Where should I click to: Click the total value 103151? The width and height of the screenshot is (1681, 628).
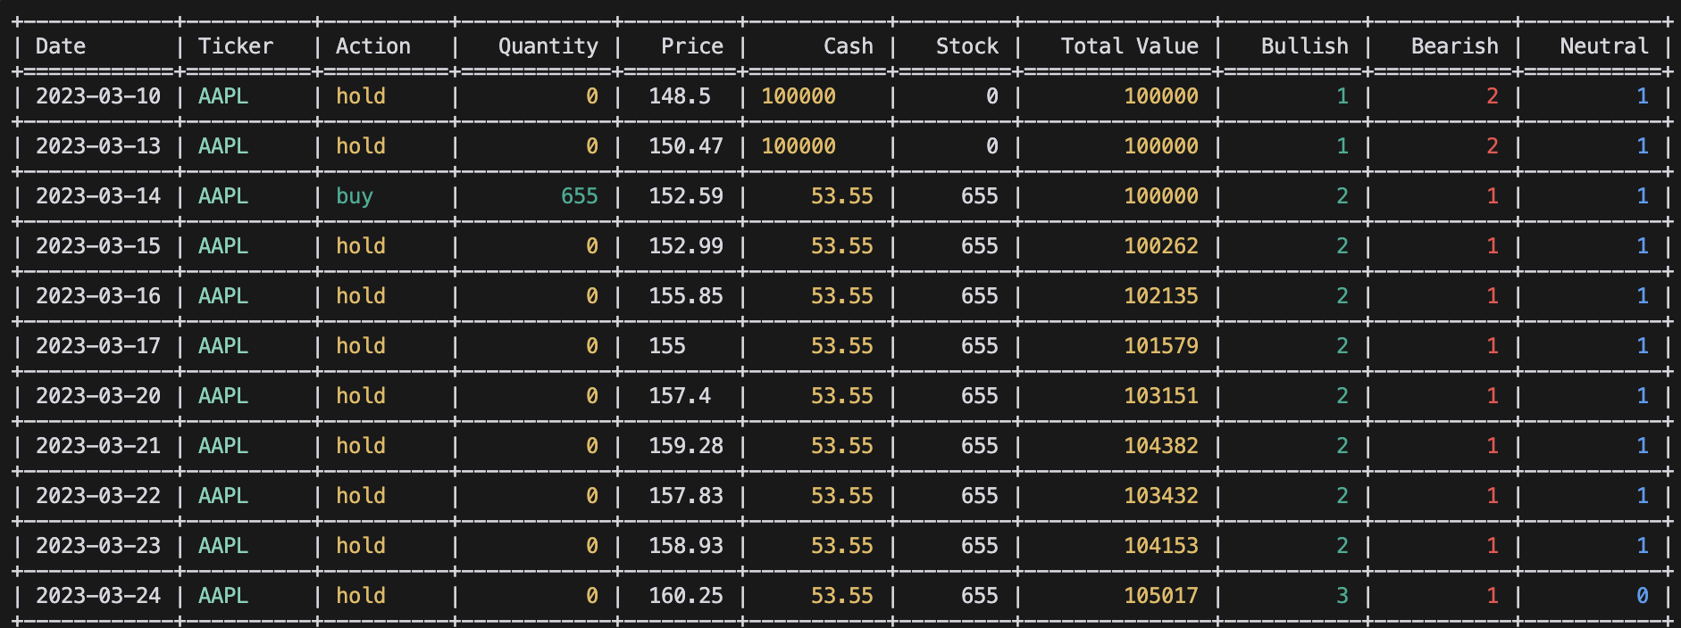coord(1160,396)
